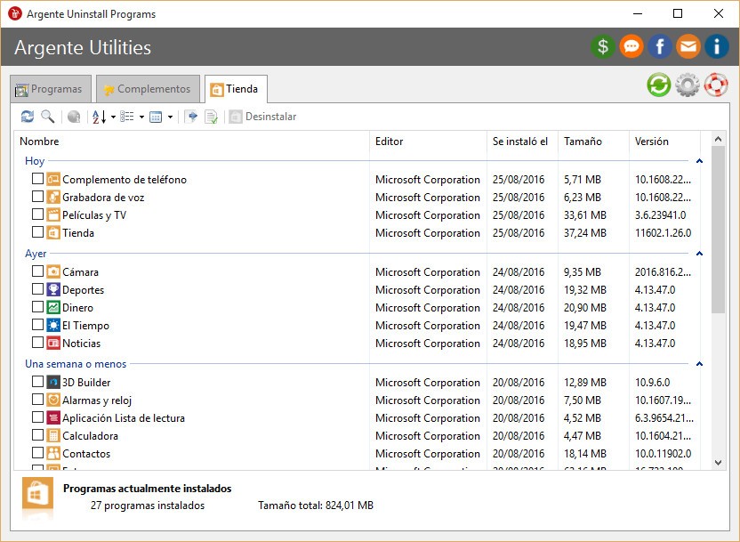Click the magnifier search icon in toolbar
Image resolution: width=740 pixels, height=542 pixels.
(47, 117)
